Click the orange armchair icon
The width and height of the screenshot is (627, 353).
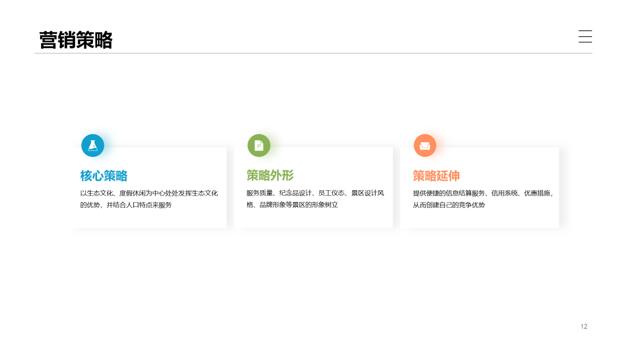425,146
